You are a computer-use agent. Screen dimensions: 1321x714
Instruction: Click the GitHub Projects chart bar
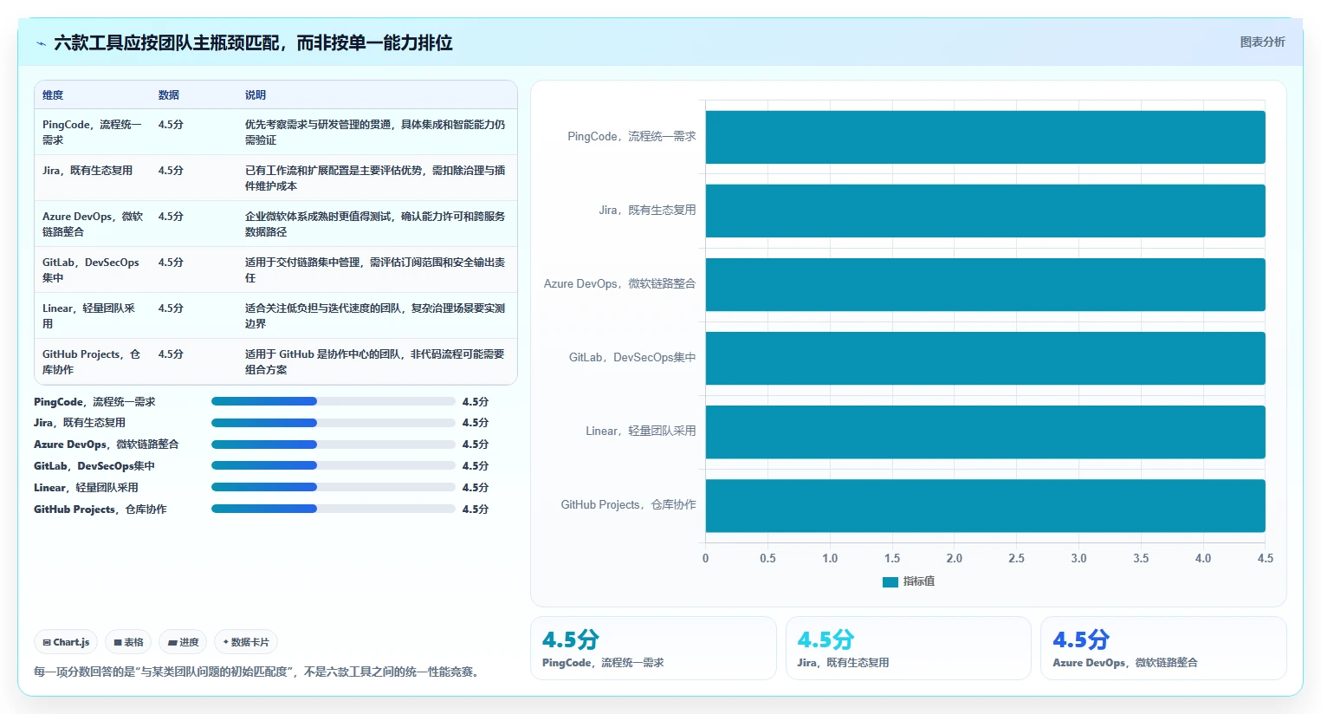985,505
